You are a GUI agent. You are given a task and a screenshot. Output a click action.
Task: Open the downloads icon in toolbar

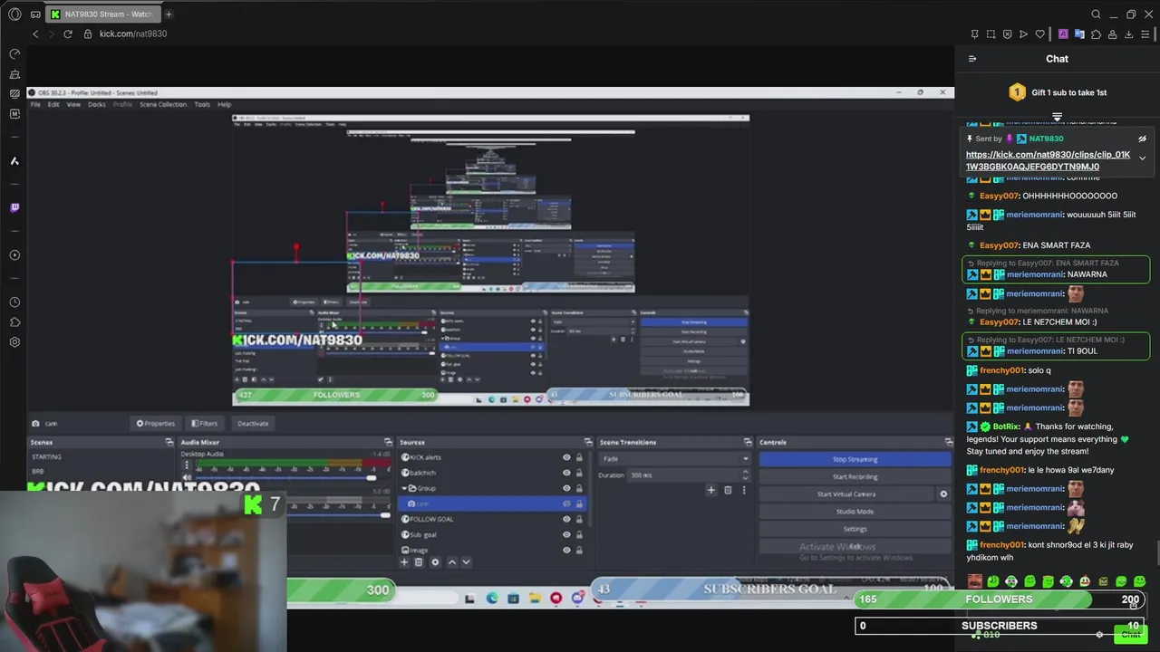coord(1128,34)
